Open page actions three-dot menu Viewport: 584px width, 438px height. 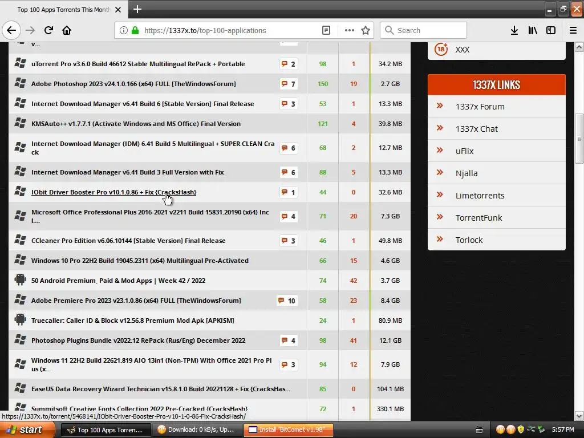(x=350, y=30)
